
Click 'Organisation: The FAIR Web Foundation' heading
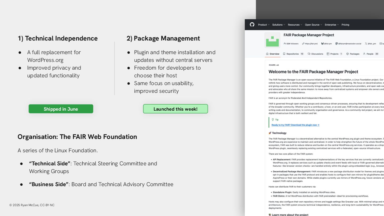coord(77,137)
